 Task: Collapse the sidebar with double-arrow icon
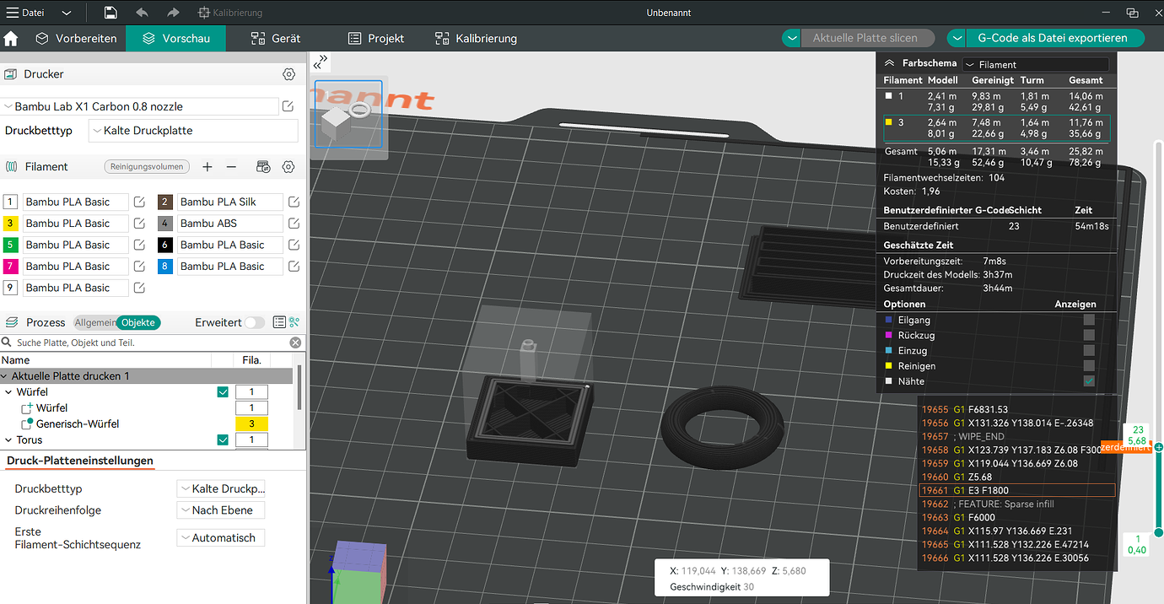(x=320, y=62)
